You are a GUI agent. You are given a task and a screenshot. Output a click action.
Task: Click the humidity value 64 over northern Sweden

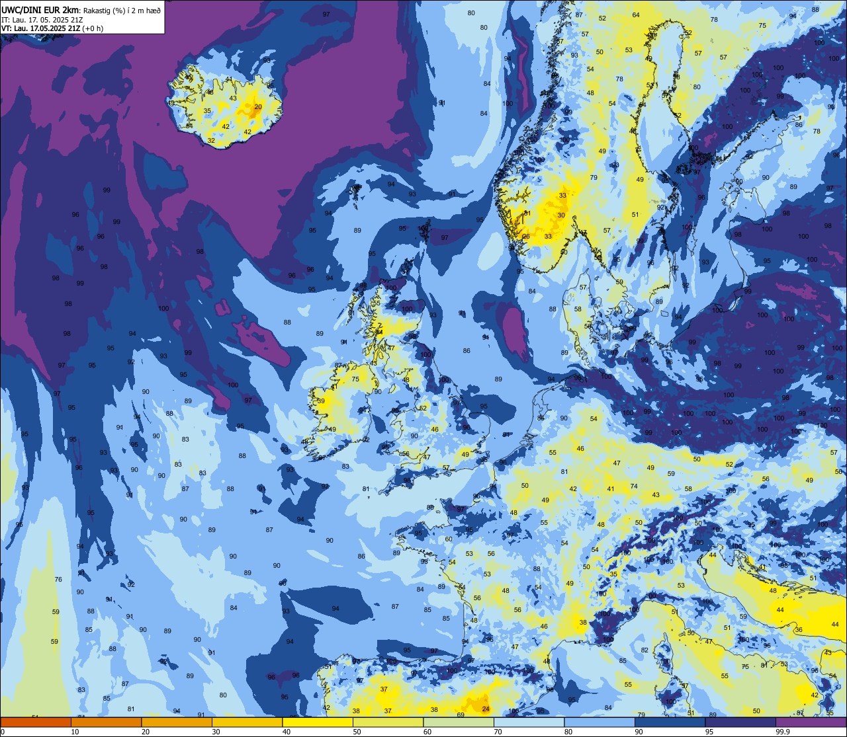[x=636, y=15]
